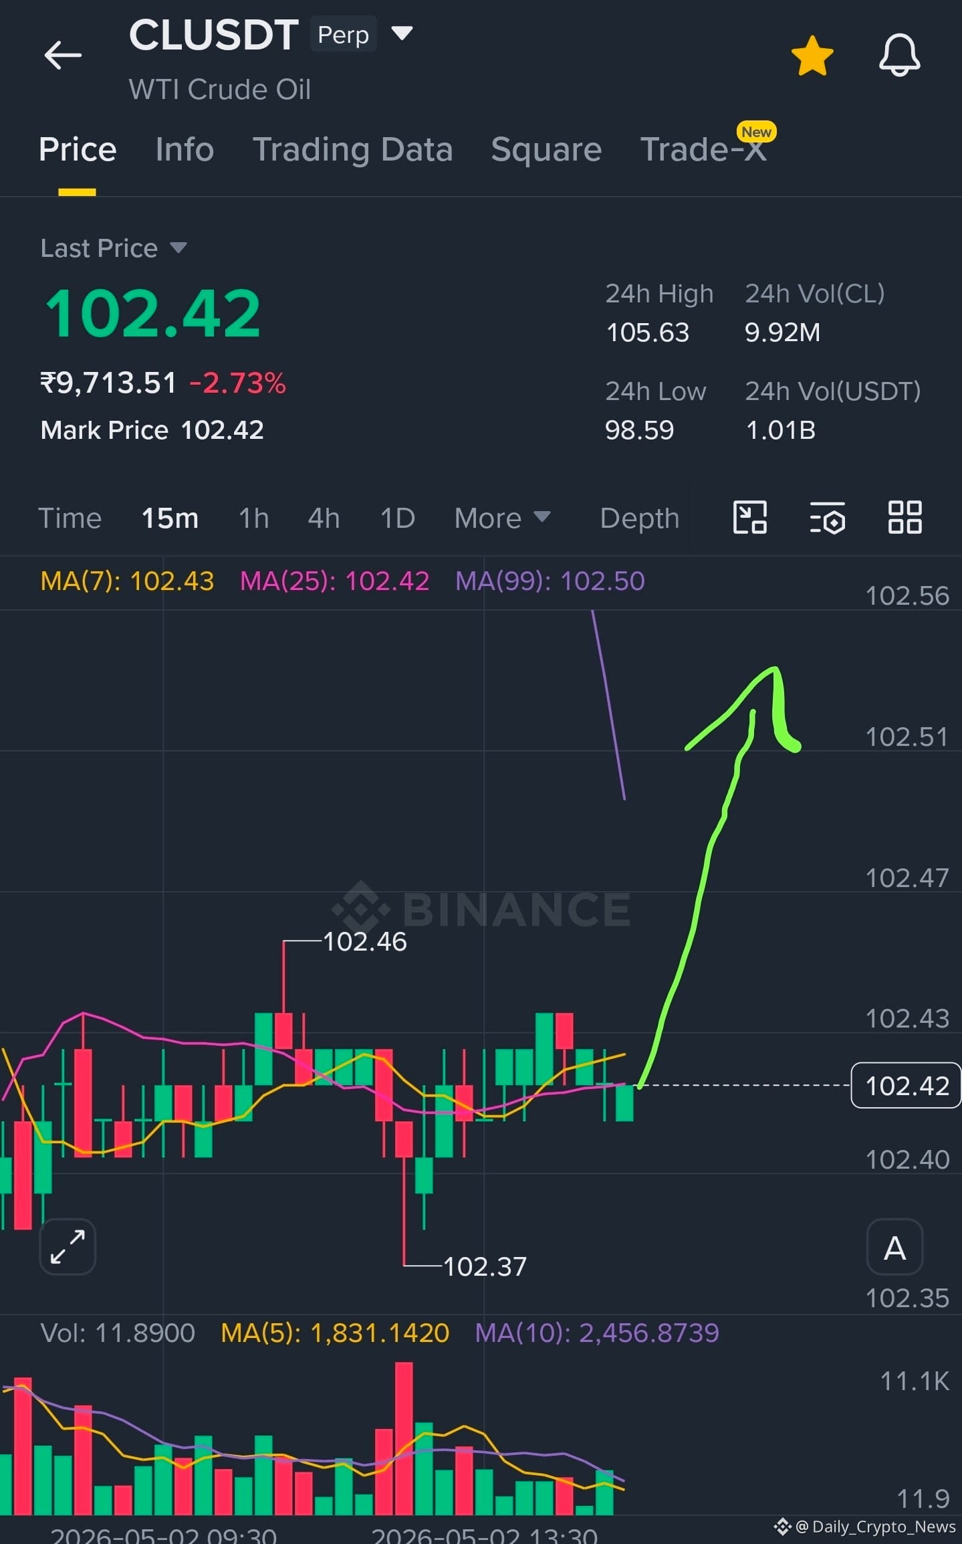Tap the picture-in-picture chart icon
962x1544 pixels.
click(750, 518)
